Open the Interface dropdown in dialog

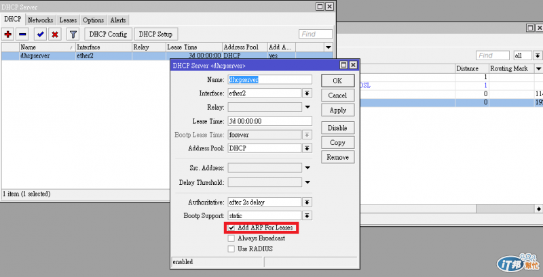click(x=307, y=93)
